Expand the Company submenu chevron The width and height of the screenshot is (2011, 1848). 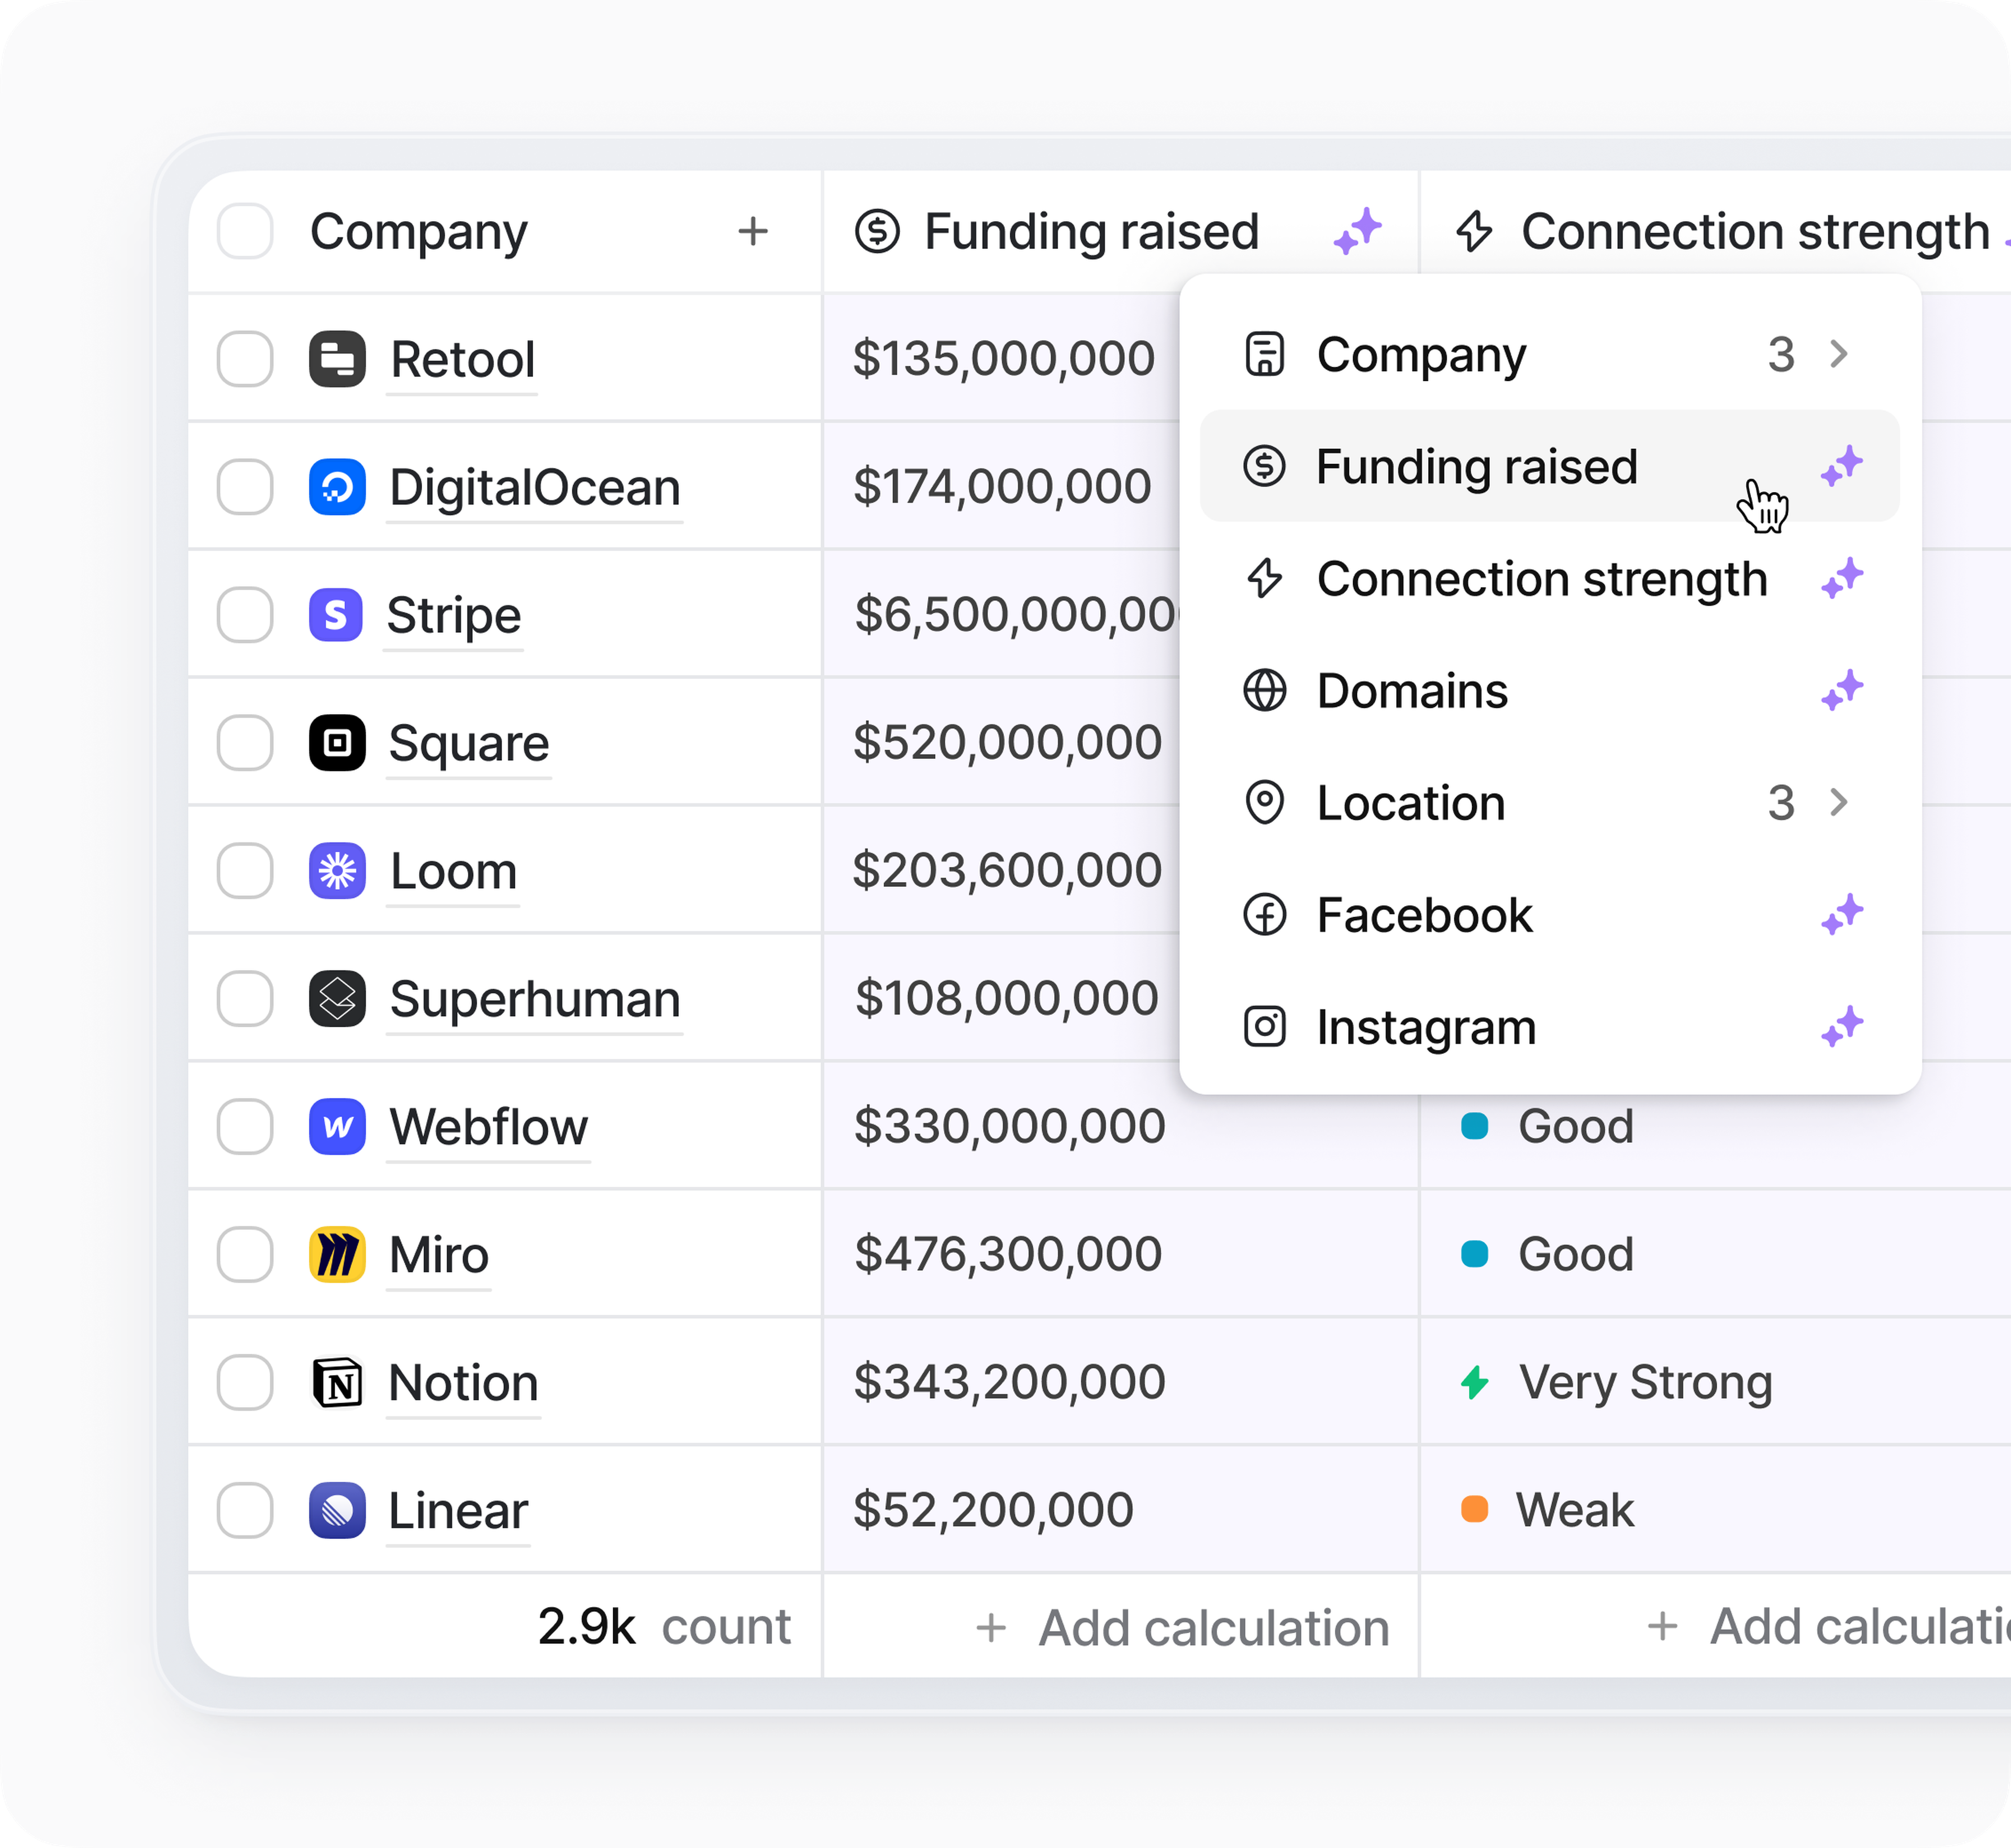tap(1838, 354)
